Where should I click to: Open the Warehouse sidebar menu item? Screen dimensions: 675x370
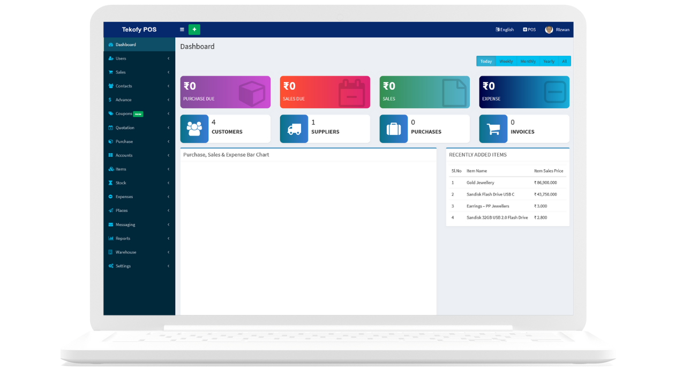(126, 252)
